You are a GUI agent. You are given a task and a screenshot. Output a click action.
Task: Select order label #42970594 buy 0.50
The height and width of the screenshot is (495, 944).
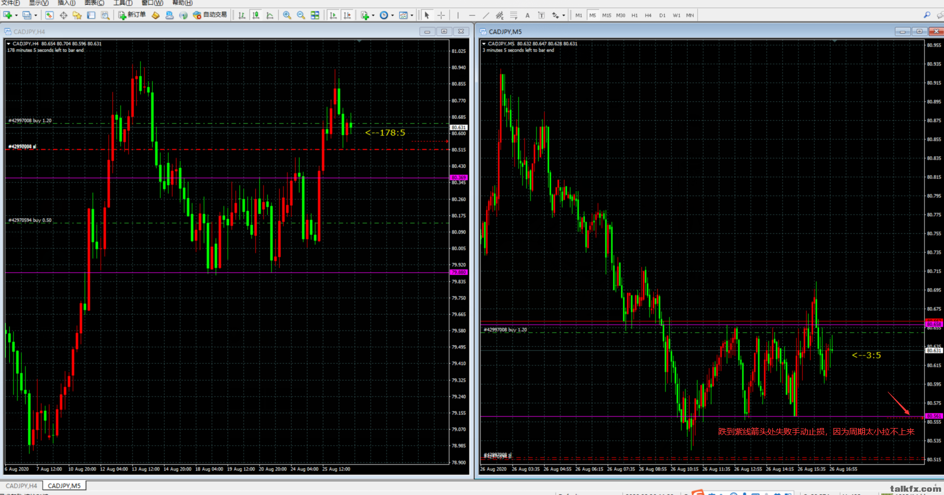(30, 221)
